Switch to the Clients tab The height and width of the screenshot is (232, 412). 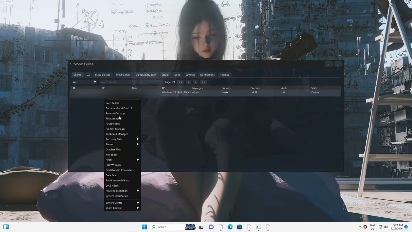[x=77, y=75]
